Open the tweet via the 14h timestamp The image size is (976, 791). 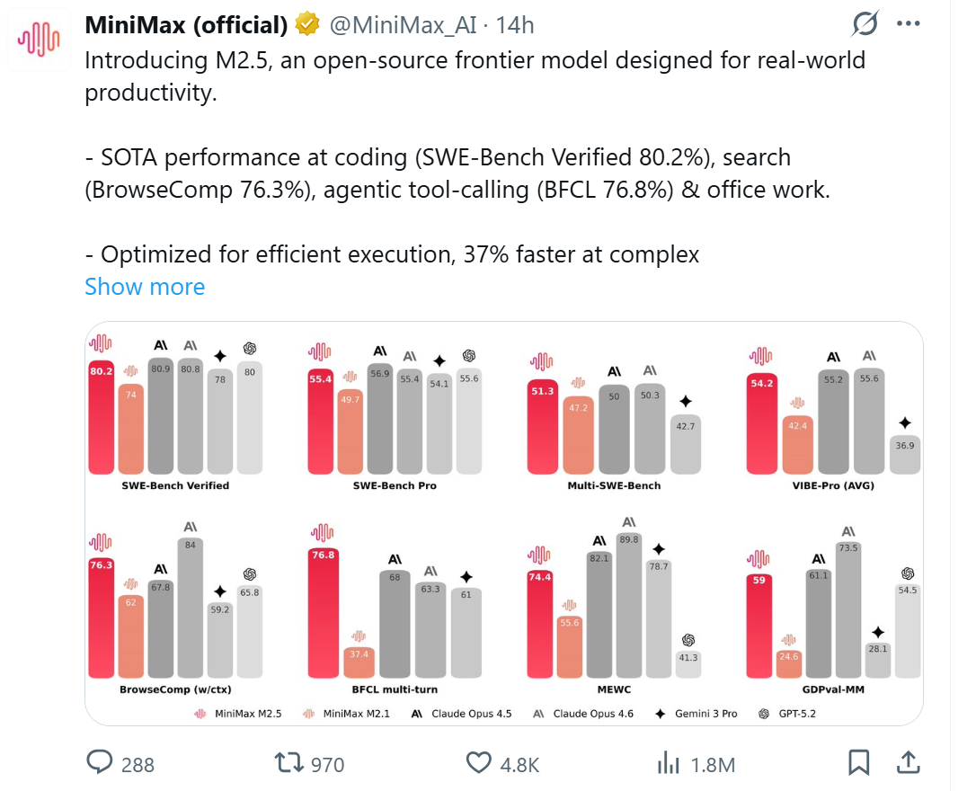(x=511, y=25)
